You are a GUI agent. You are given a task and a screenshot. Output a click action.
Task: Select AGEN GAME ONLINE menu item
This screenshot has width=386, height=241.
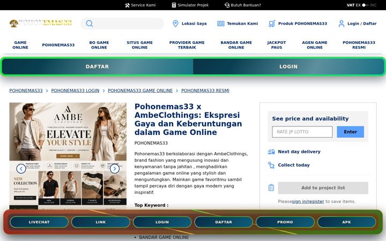[315, 45]
